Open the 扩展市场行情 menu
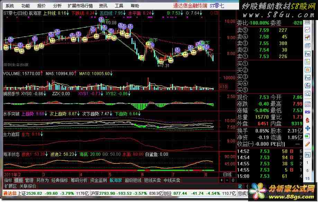 tap(80, 6)
